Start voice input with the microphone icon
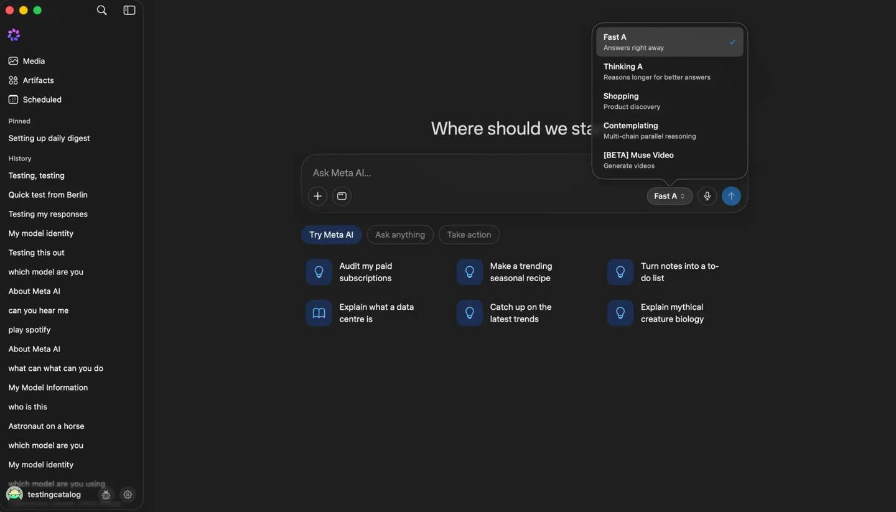This screenshot has height=512, width=896. click(707, 196)
